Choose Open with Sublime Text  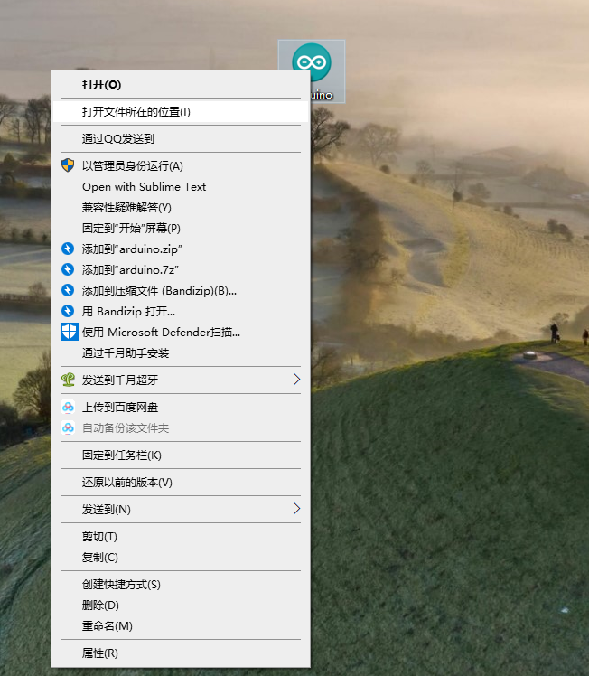coord(181,187)
